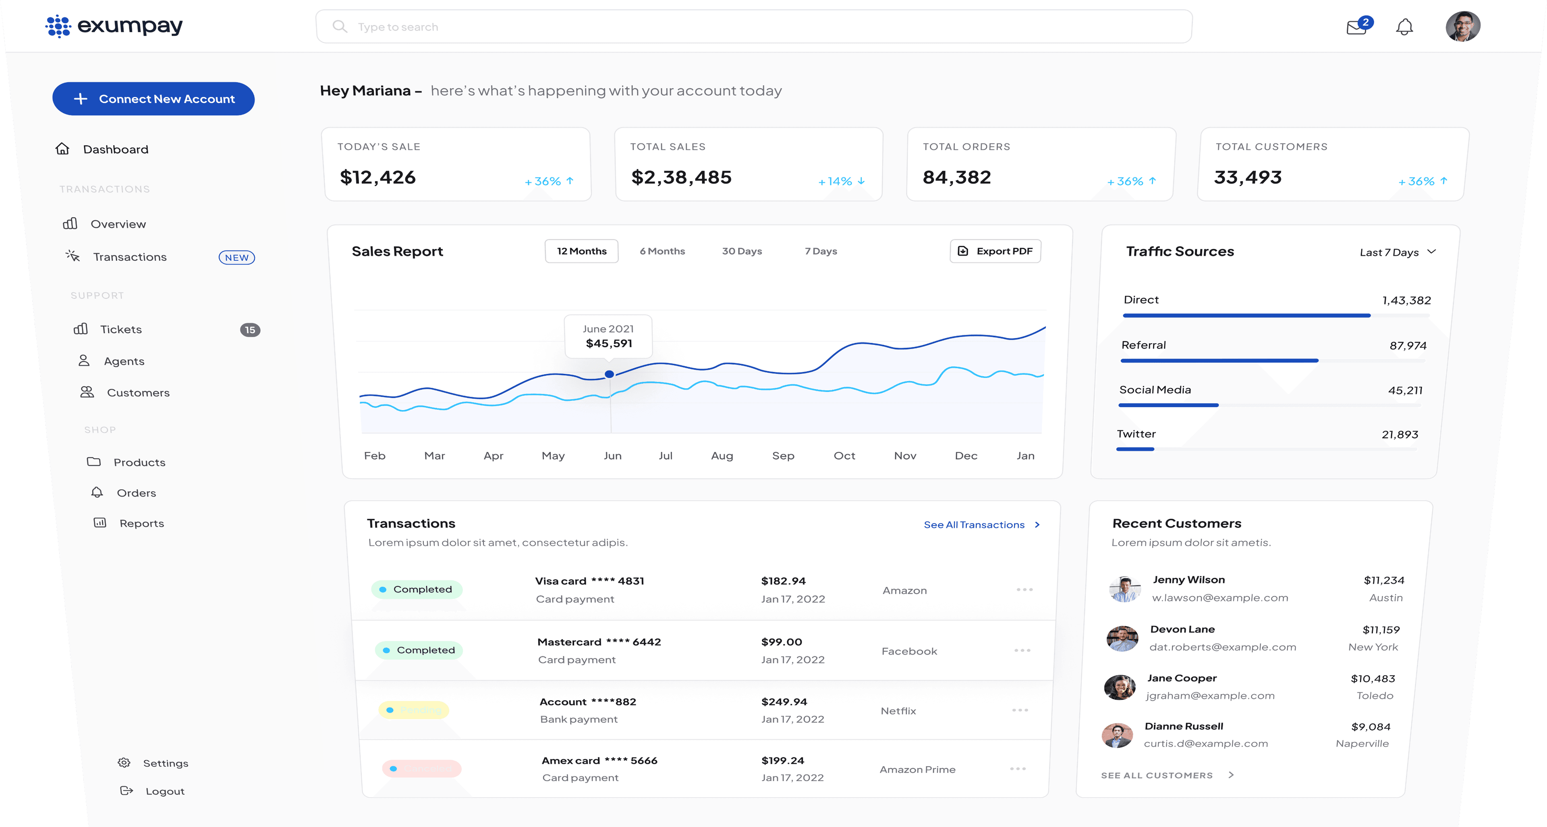The height and width of the screenshot is (827, 1547).
Task: Click the Export PDF button
Action: [995, 251]
